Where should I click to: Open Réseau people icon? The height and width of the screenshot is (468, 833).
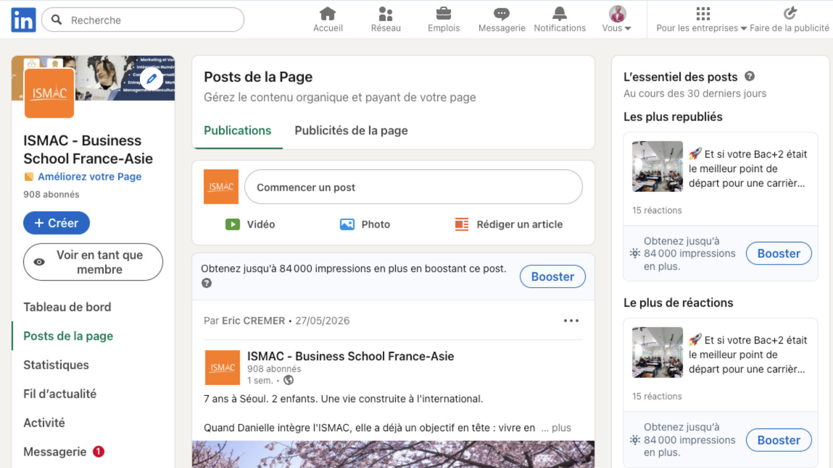(386, 14)
